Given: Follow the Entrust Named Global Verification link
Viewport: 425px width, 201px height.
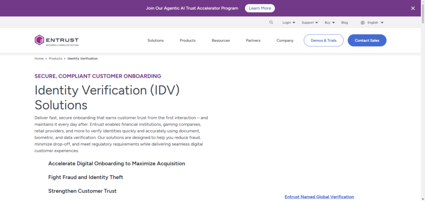Looking at the screenshot, I should 319,197.
